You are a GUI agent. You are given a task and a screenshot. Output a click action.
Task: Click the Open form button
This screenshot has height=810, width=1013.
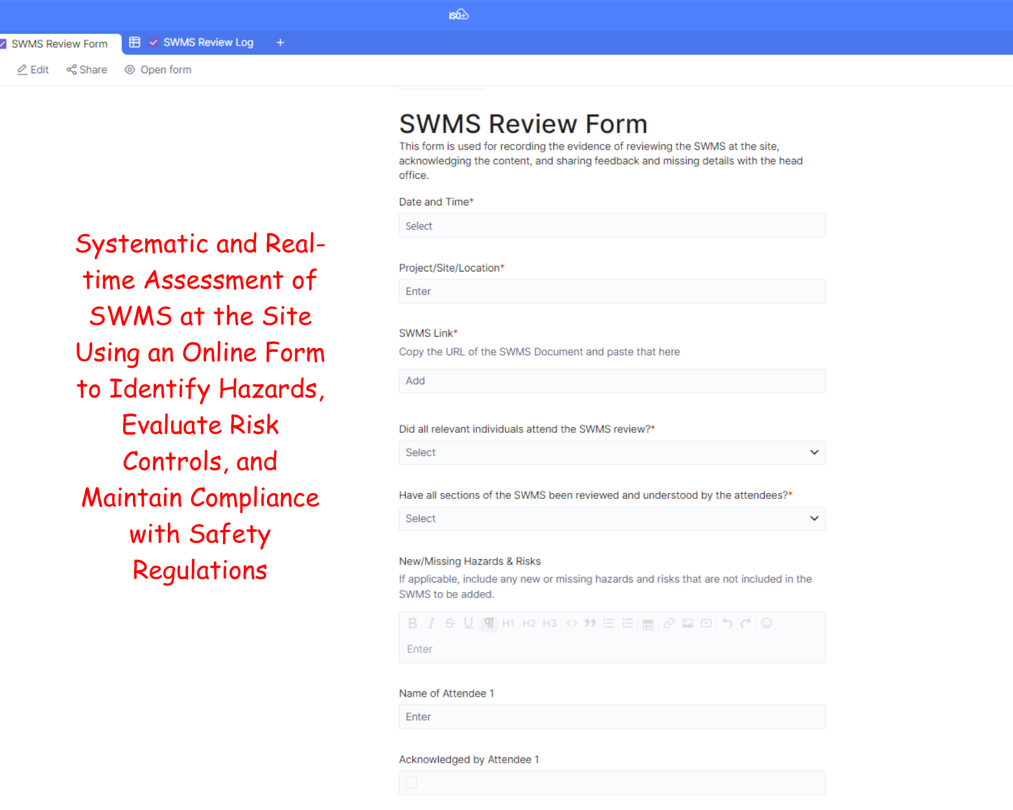pyautogui.click(x=158, y=70)
